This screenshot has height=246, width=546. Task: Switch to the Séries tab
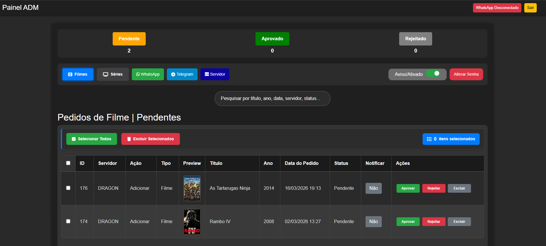coord(113,74)
